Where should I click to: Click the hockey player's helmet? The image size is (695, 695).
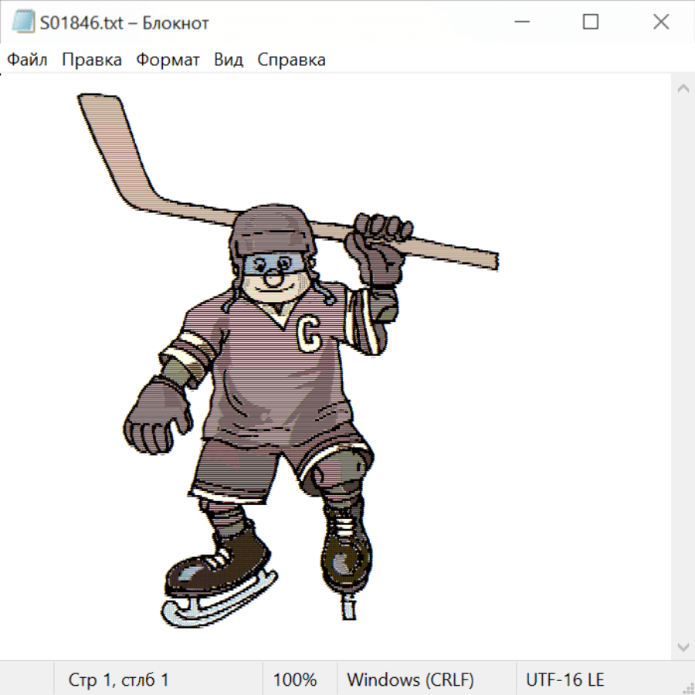click(273, 229)
